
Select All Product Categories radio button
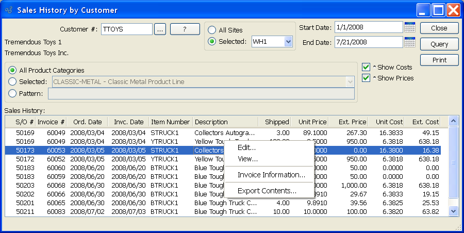tap(12, 70)
